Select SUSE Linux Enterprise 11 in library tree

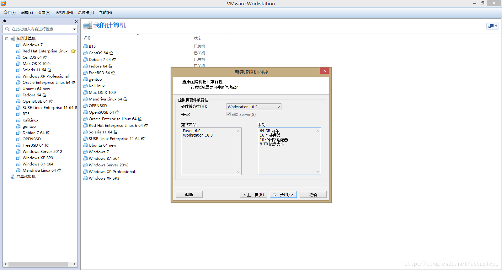pyautogui.click(x=50, y=108)
